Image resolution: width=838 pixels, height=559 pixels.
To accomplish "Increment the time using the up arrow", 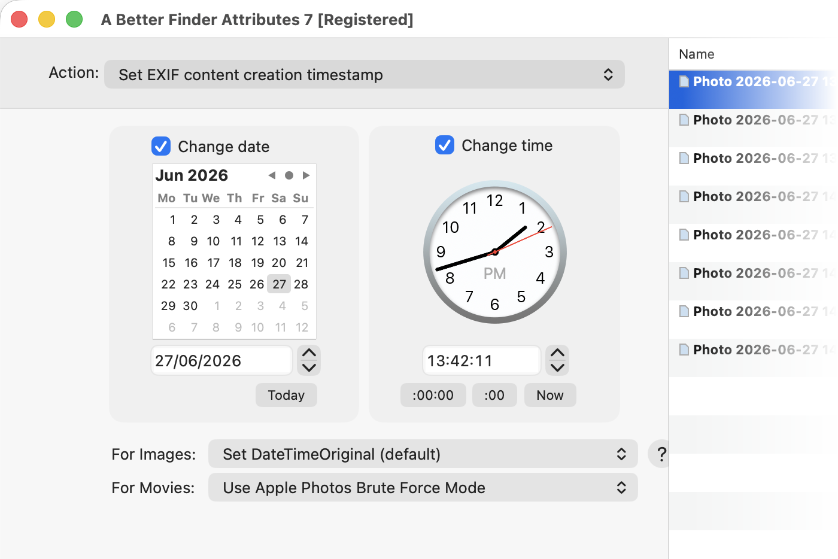I will (x=557, y=353).
